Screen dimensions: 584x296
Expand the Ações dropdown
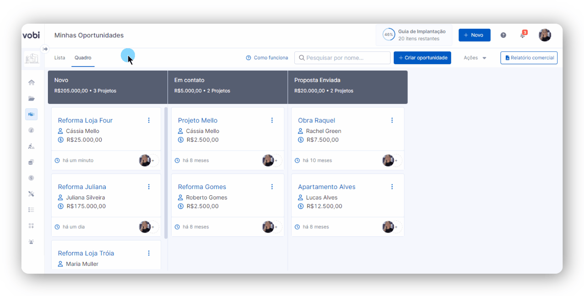click(x=475, y=58)
